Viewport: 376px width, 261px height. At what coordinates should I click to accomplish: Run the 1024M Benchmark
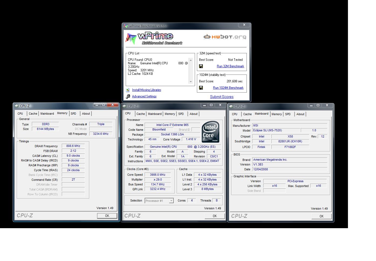pyautogui.click(x=228, y=88)
